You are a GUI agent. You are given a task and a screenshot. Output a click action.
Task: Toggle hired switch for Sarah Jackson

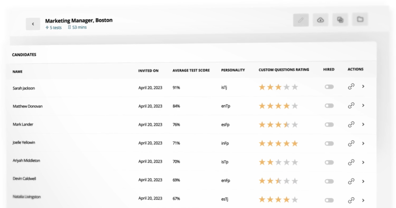(x=329, y=87)
